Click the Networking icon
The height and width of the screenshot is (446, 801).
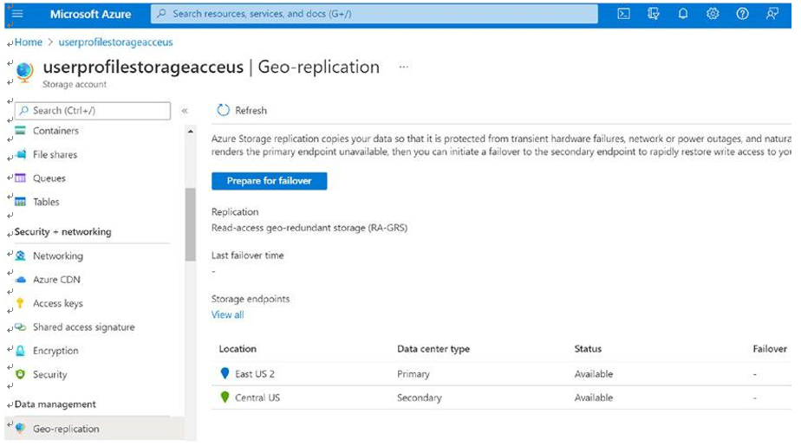(21, 255)
